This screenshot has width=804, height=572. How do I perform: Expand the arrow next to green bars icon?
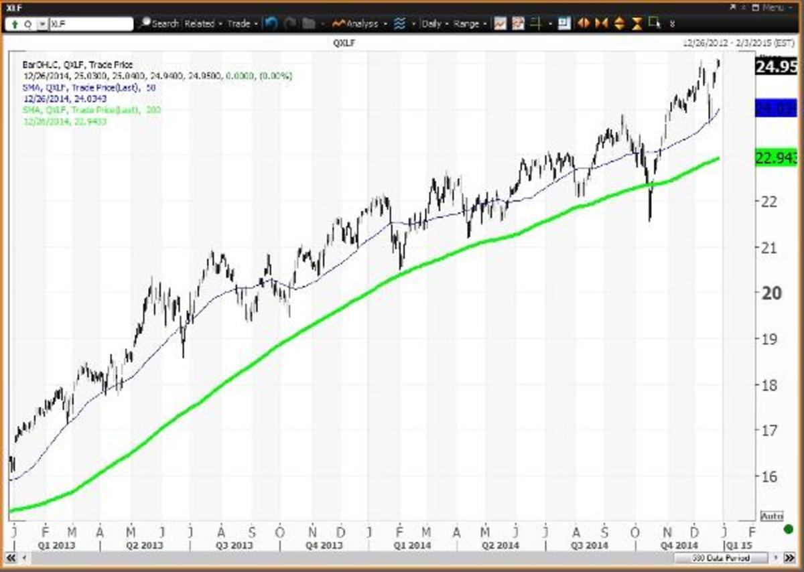tap(550, 24)
